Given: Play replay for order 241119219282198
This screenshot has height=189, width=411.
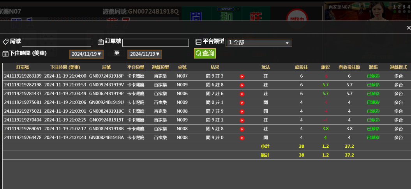Looking at the screenshot, I should click(242, 85).
